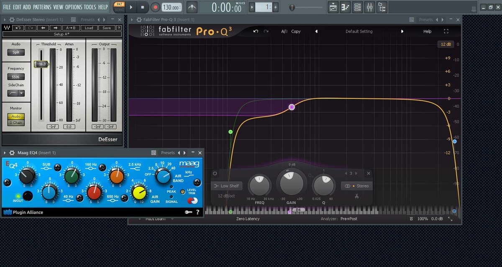502x267 pixels.
Task: Open Maag EQ4 window gear settings
Action: (12, 153)
